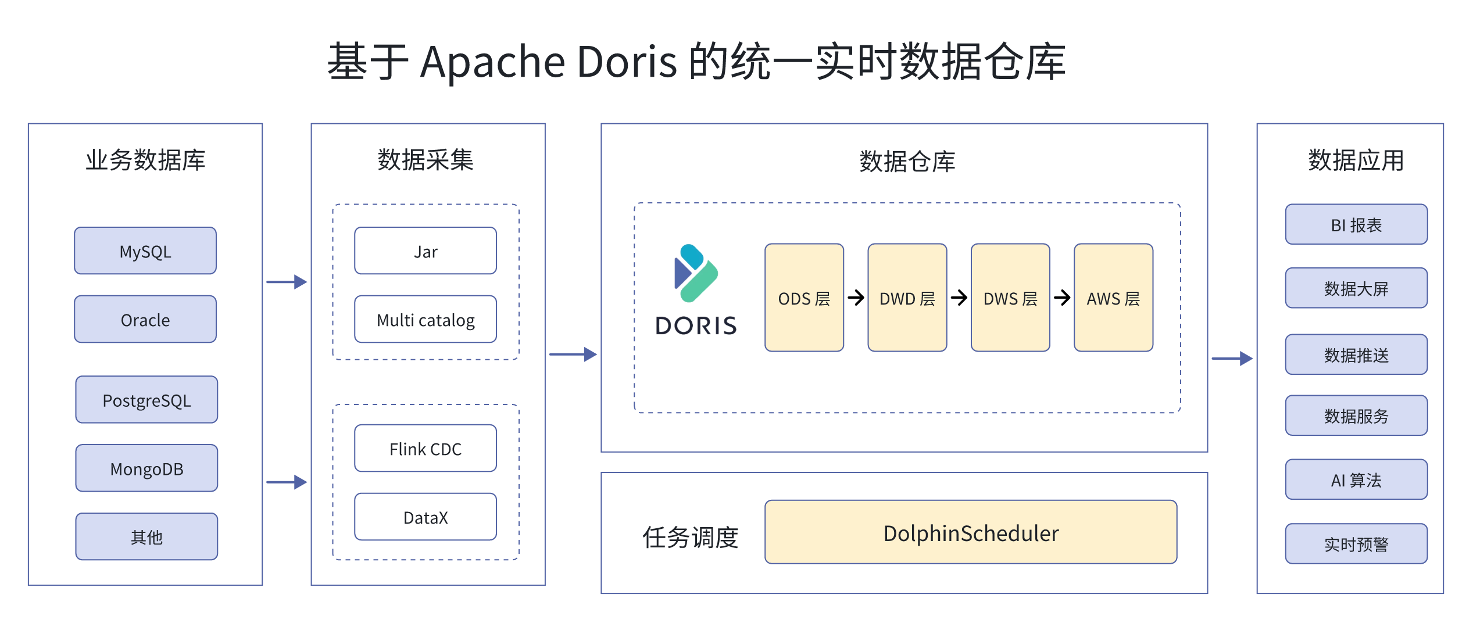This screenshot has width=1473, height=623.
Task: Select the 数据大屏 application box
Action: [x=1356, y=288]
